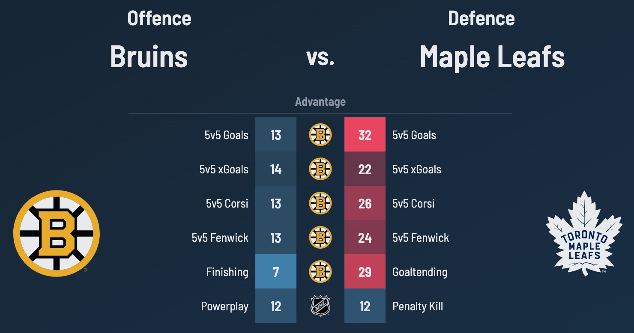The width and height of the screenshot is (634, 333).
Task: Click the Bruins advantage icon in the 5v5 Fenwick row
Action: 320,238
